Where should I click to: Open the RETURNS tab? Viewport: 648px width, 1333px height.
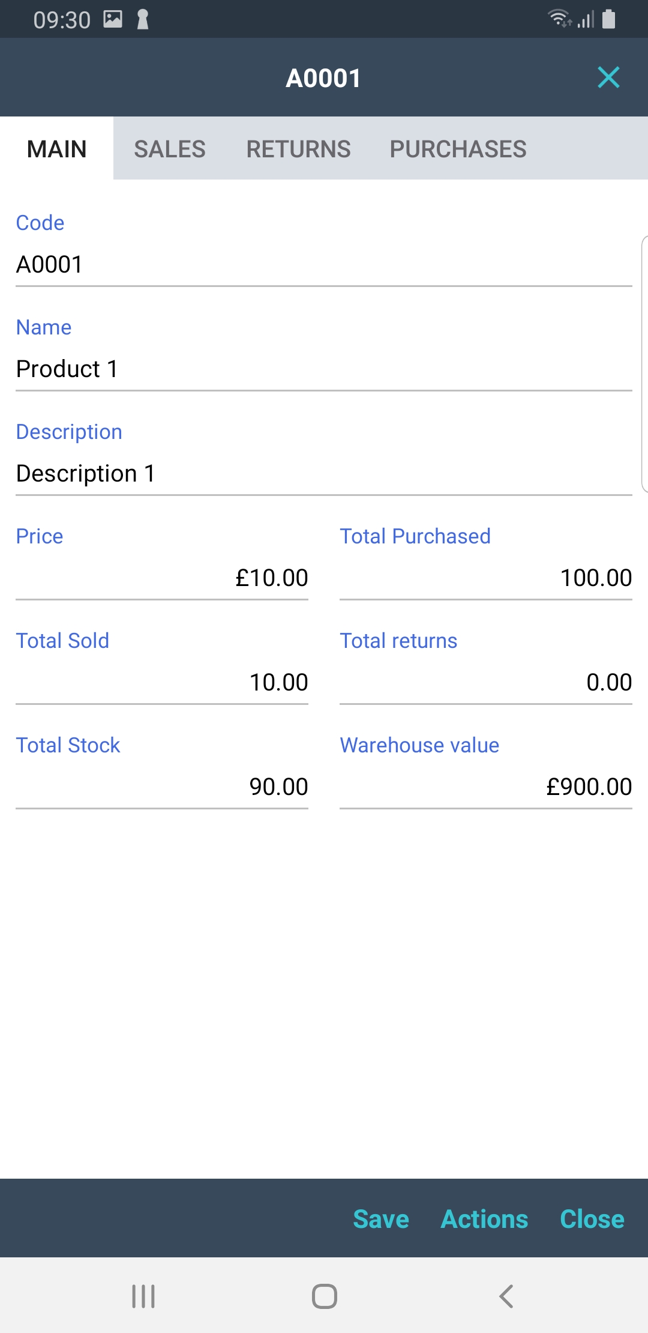298,149
